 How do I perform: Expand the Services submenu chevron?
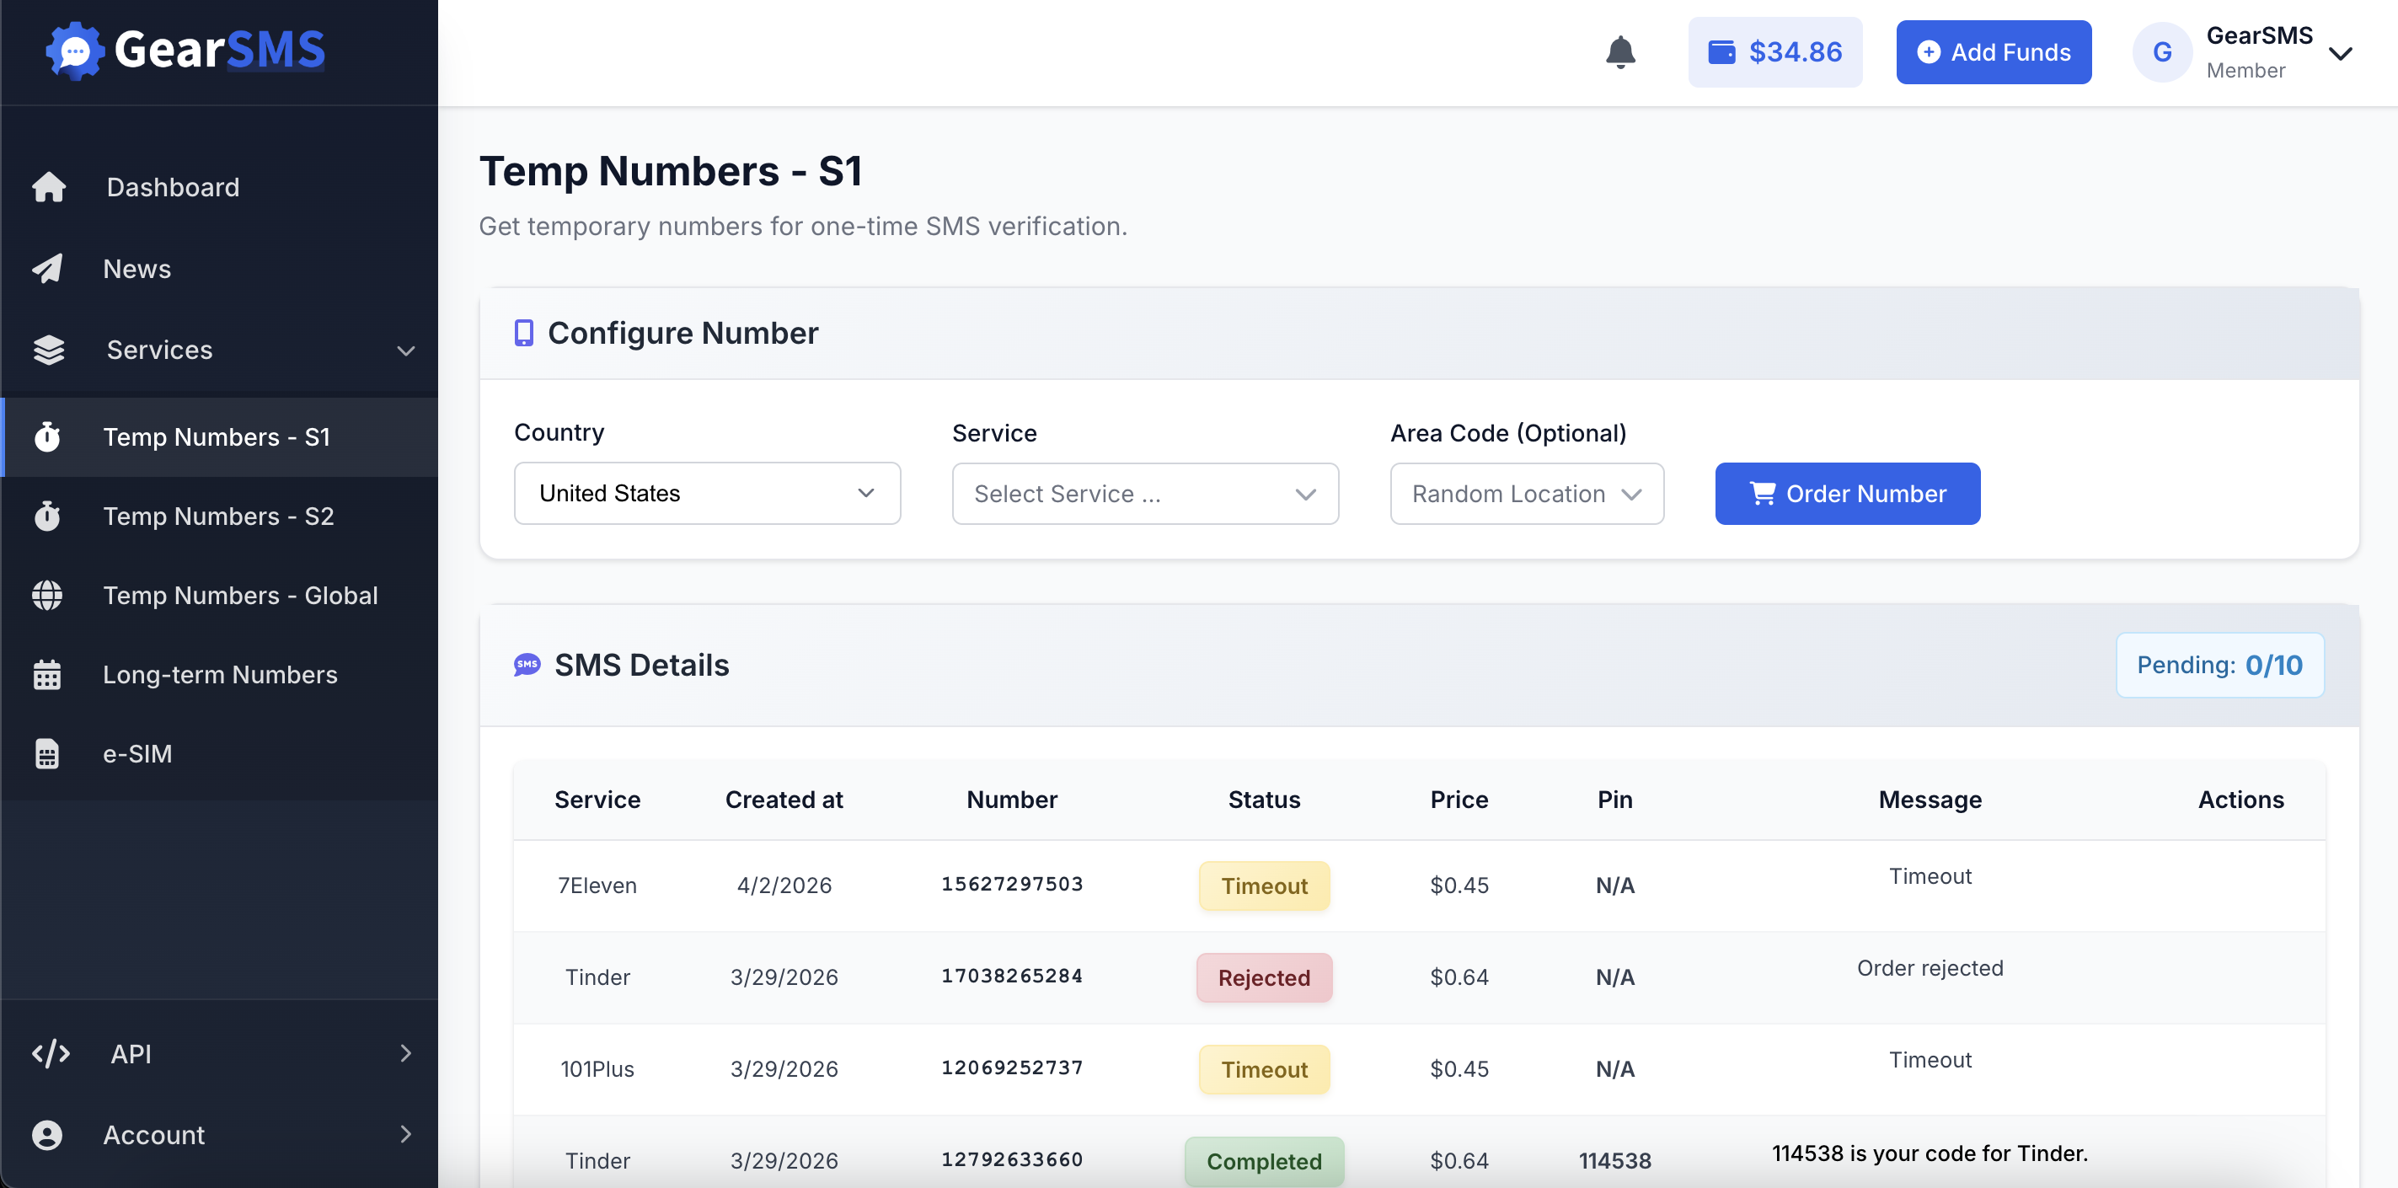(x=406, y=350)
